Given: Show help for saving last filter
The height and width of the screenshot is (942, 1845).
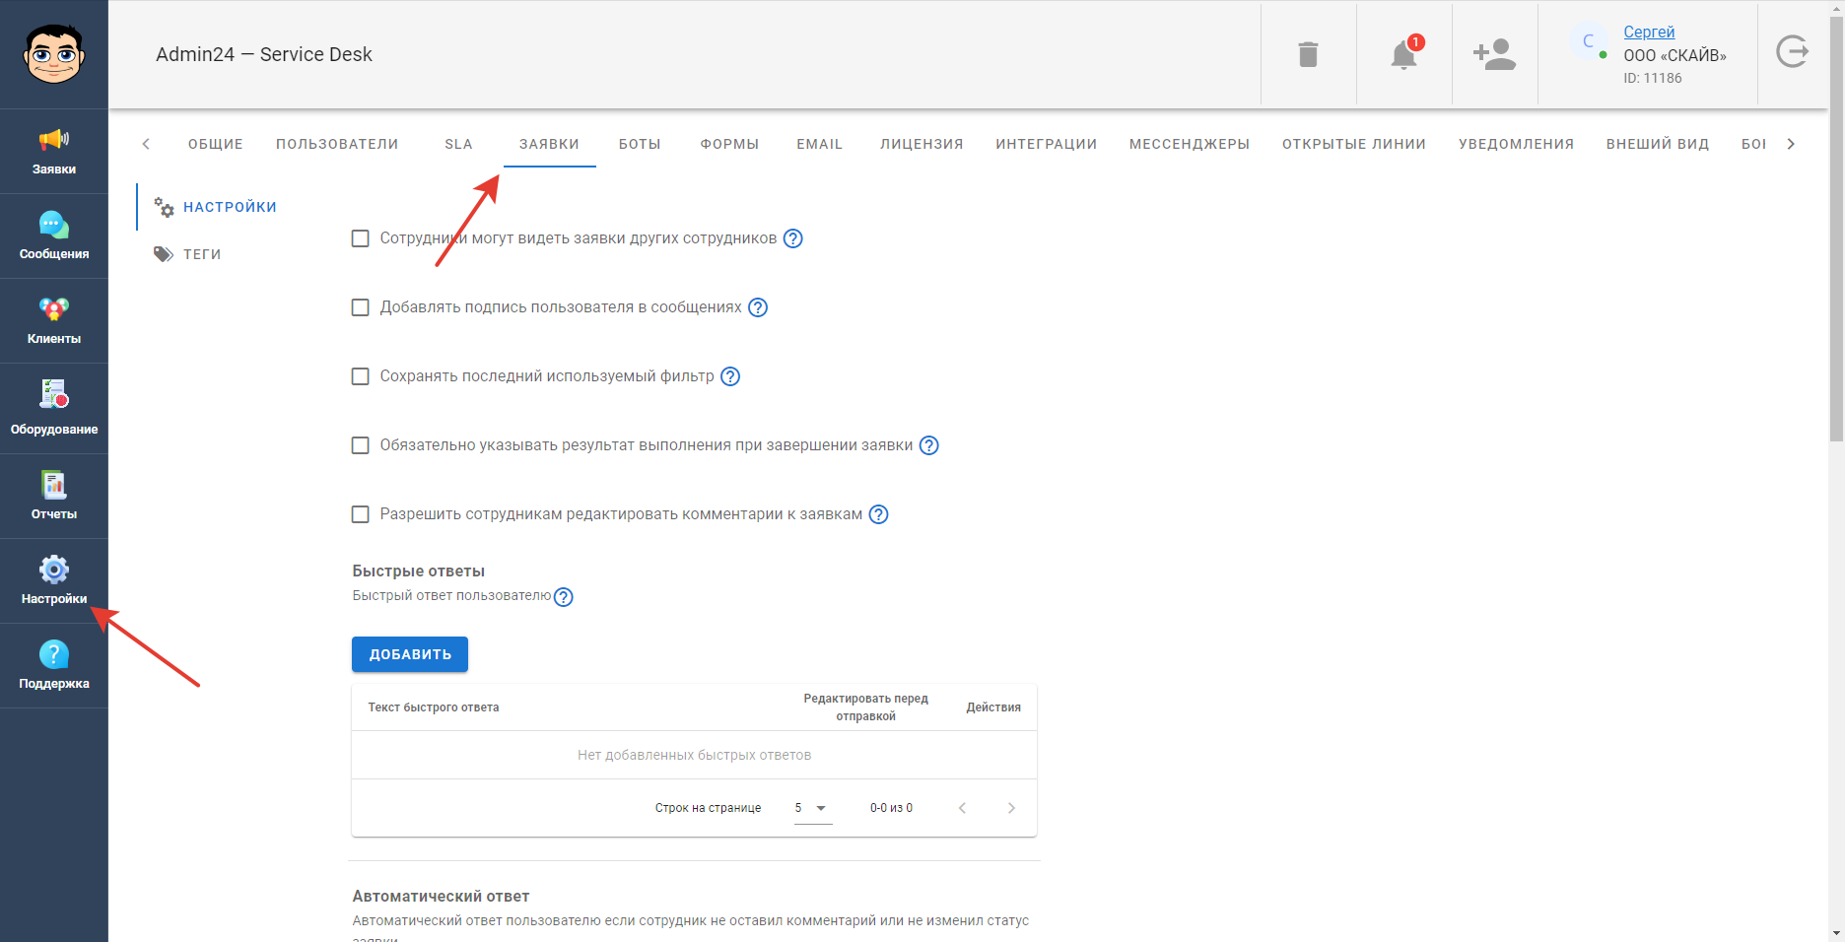Looking at the screenshot, I should coord(730,376).
